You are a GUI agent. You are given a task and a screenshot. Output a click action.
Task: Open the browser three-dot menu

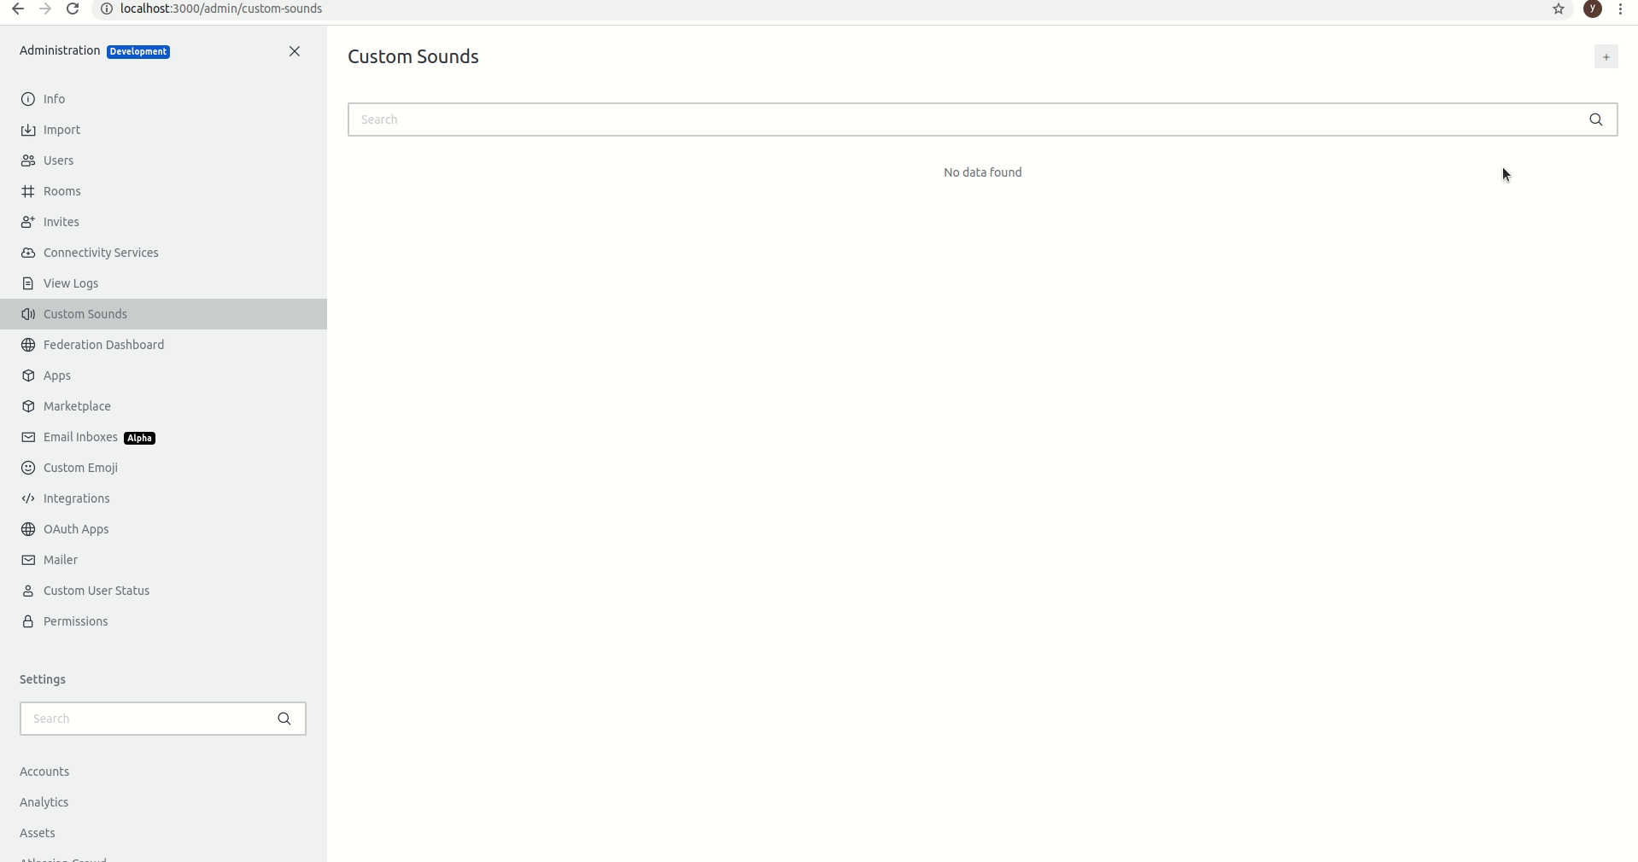[1621, 9]
